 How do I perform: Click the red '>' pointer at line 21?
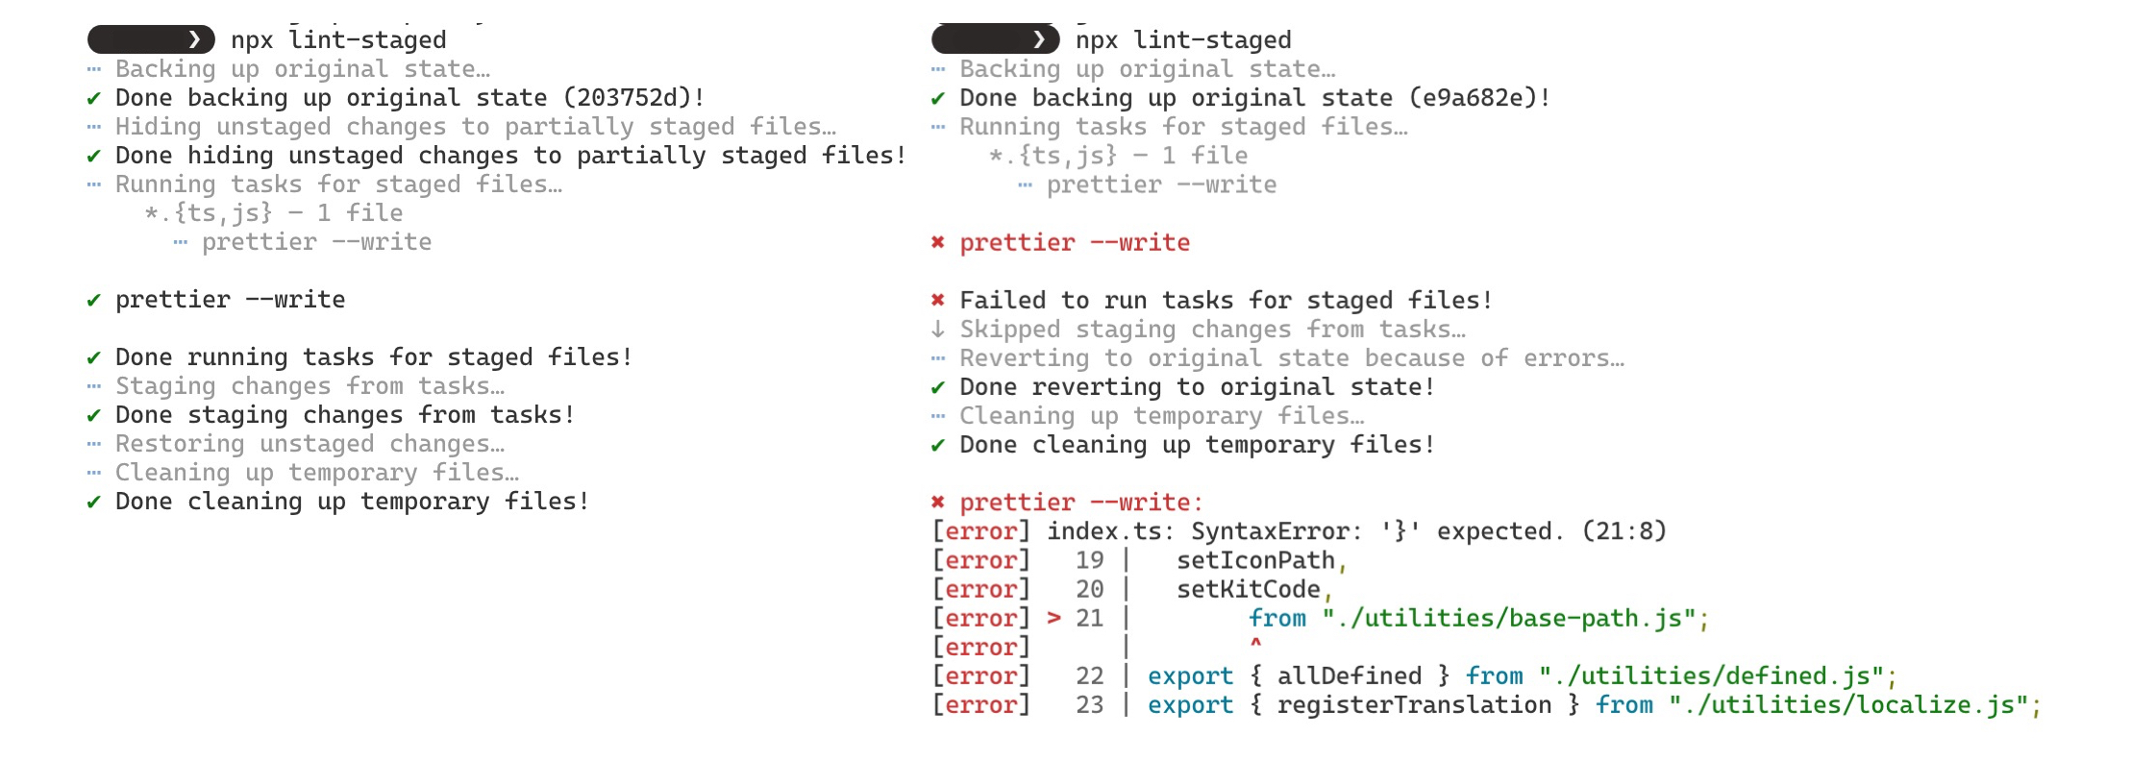(1054, 618)
